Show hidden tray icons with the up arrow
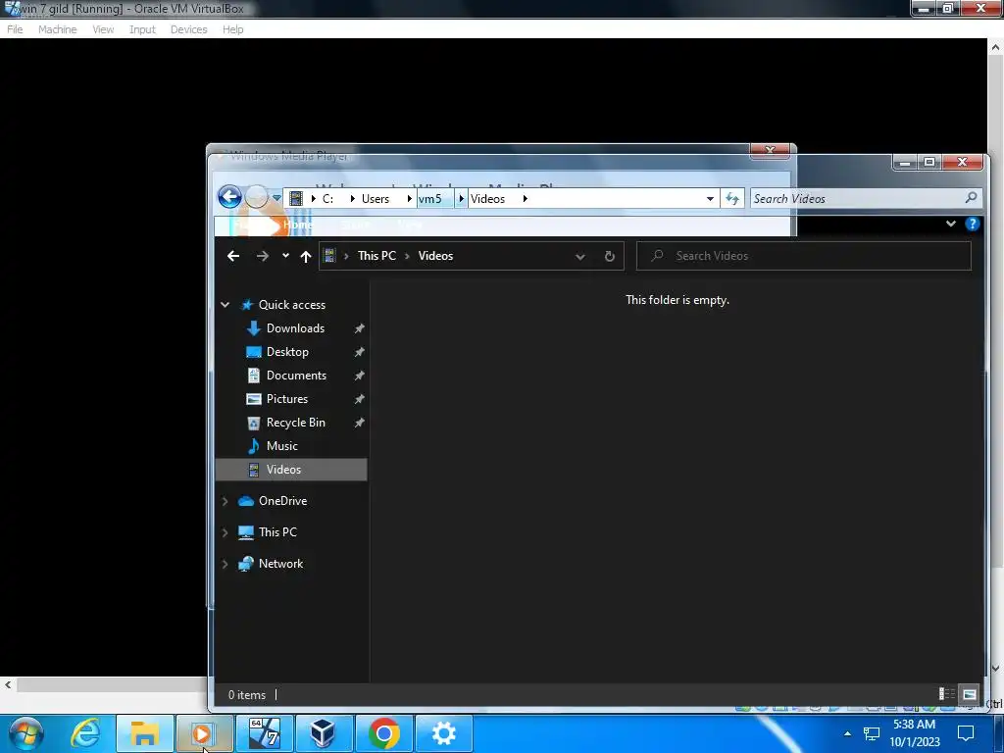 coord(847,733)
